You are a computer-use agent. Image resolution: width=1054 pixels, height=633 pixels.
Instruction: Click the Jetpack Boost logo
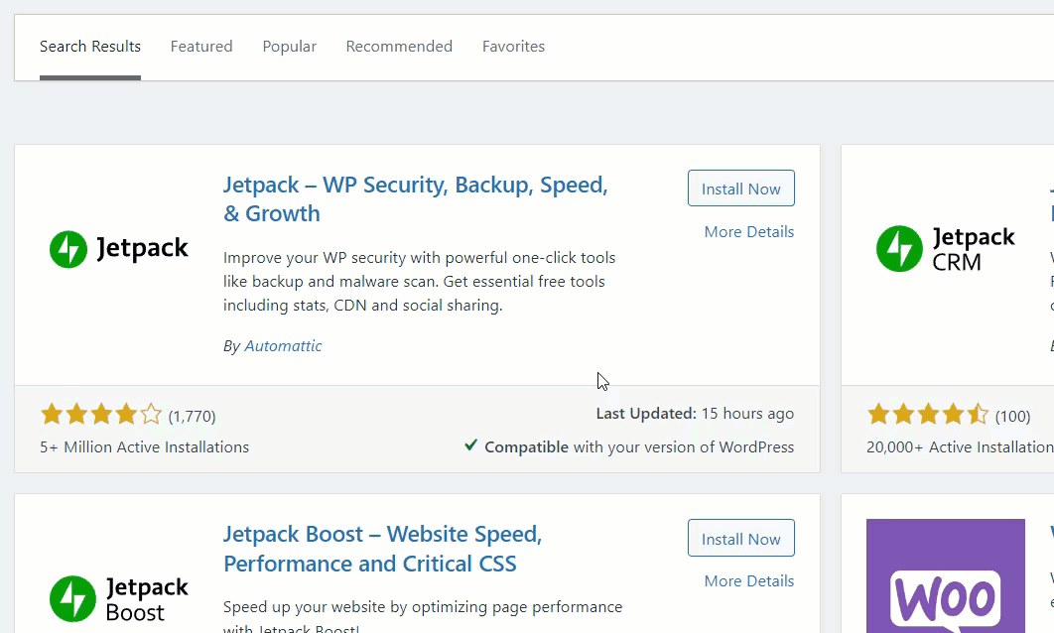pos(119,598)
